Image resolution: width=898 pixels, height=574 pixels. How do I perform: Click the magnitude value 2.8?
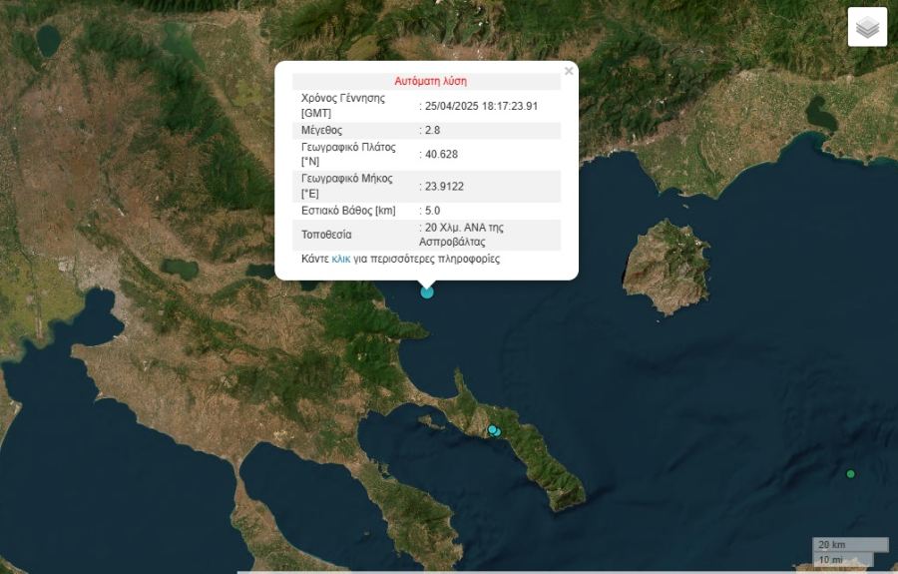(432, 130)
